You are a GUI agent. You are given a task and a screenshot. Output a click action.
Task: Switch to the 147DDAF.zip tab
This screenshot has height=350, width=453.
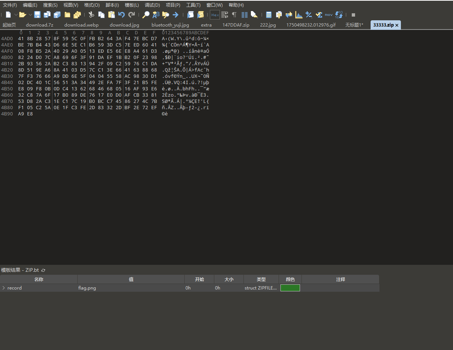pos(236,25)
